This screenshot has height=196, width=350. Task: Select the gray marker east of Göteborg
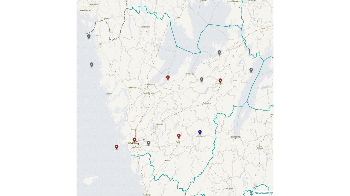pyautogui.click(x=148, y=143)
